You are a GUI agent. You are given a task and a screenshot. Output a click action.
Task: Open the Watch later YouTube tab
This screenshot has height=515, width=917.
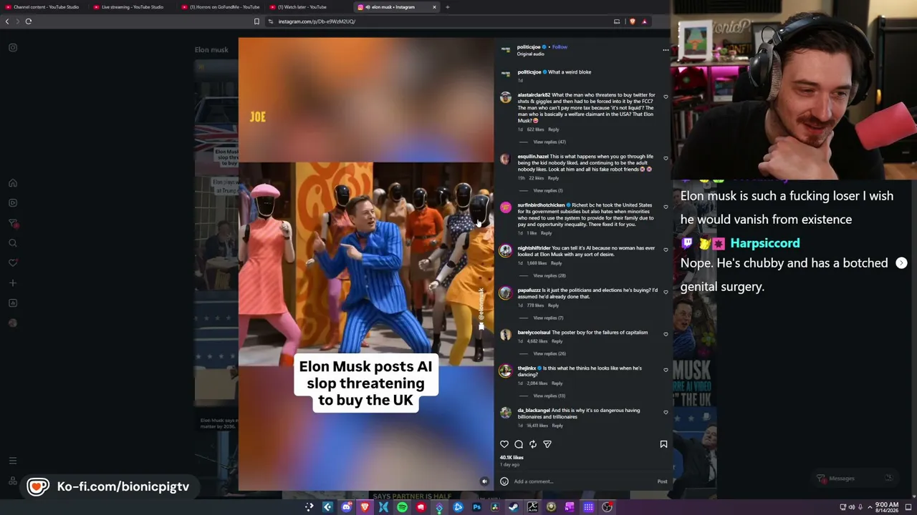pyautogui.click(x=307, y=7)
